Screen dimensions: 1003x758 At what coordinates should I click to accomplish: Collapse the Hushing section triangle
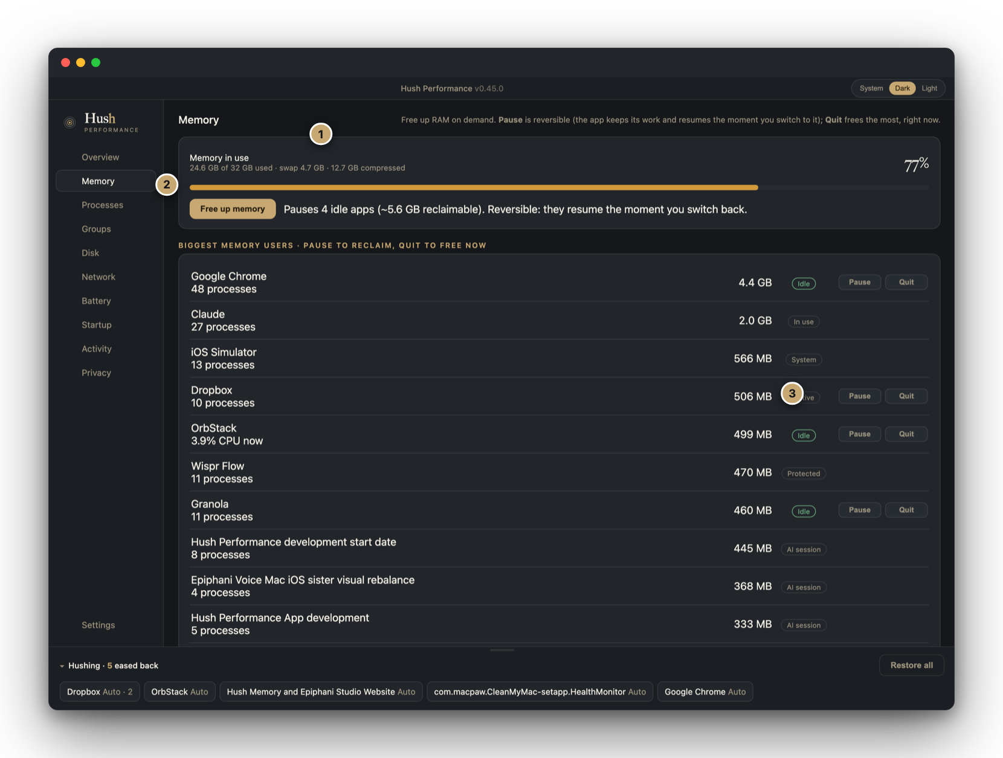pyautogui.click(x=62, y=666)
